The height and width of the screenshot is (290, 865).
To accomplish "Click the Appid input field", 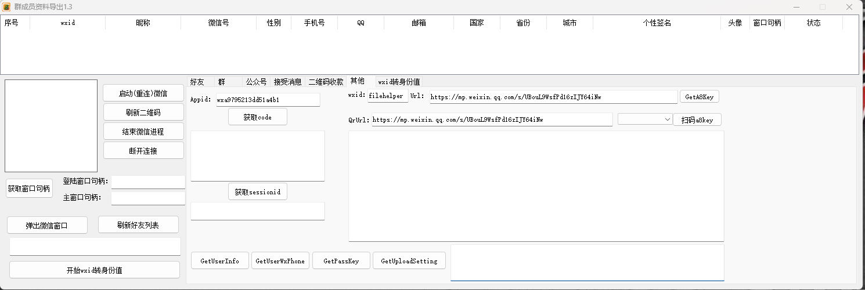I will point(268,100).
